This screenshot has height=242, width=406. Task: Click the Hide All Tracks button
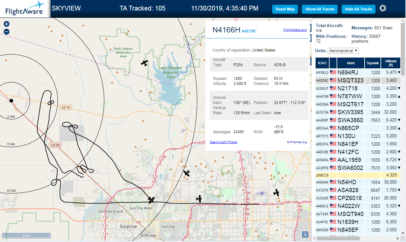(x=359, y=9)
